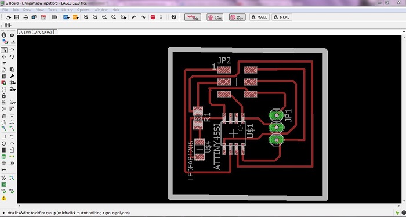Select the Paste tool
The height and width of the screenshot is (217, 406).
point(12,70)
